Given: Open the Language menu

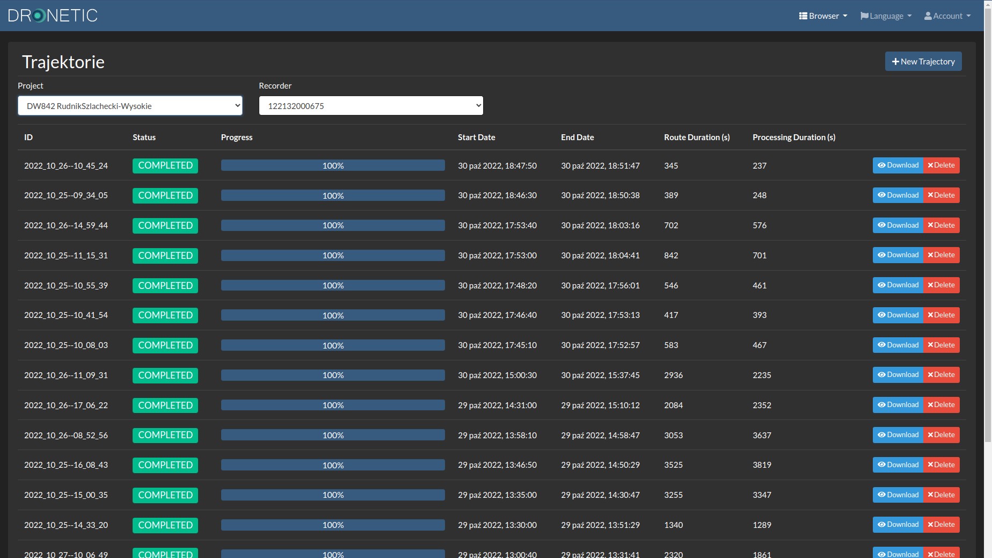Looking at the screenshot, I should pyautogui.click(x=886, y=16).
